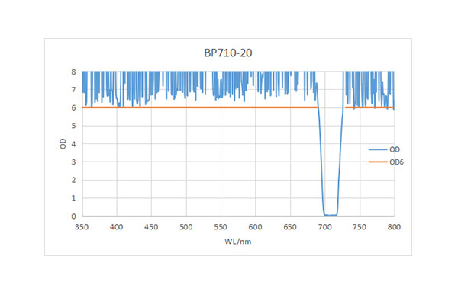Click the vertical OD y-axis title

coord(63,143)
